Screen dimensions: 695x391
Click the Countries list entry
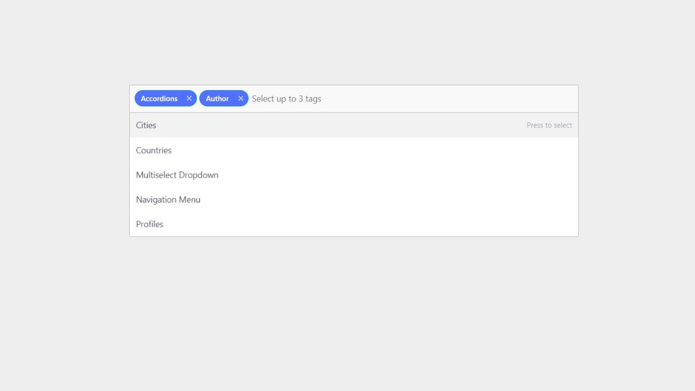tap(154, 150)
